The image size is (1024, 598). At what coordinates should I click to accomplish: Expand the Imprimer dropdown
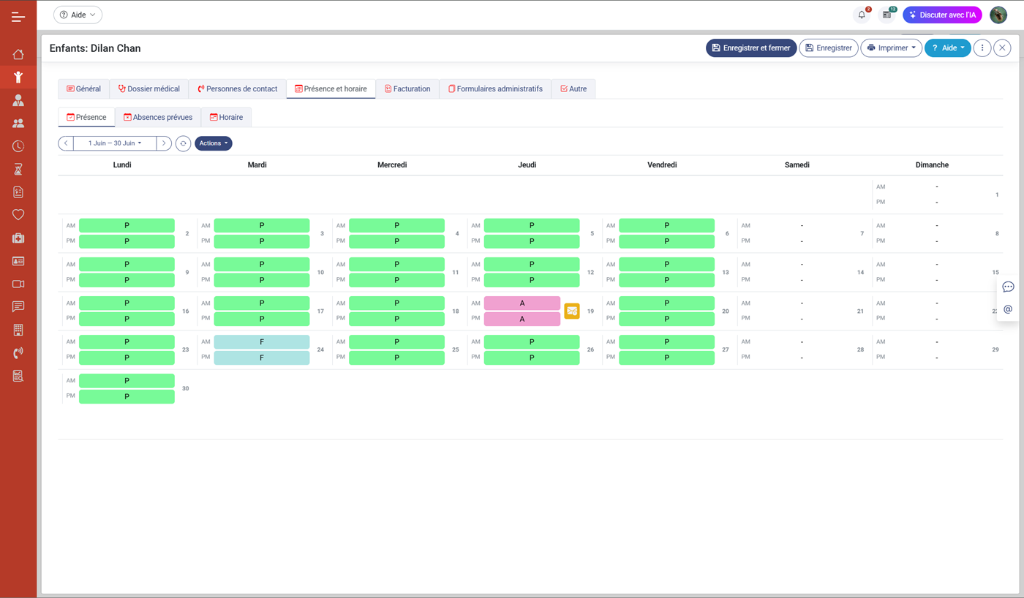point(891,48)
